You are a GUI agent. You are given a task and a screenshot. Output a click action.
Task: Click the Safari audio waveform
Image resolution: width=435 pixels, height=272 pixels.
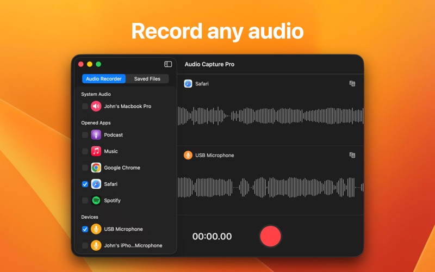270,116
